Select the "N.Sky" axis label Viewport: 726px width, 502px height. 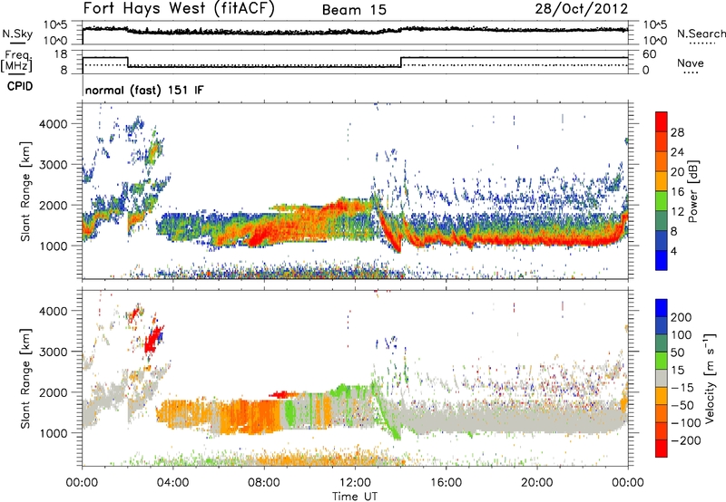click(17, 34)
